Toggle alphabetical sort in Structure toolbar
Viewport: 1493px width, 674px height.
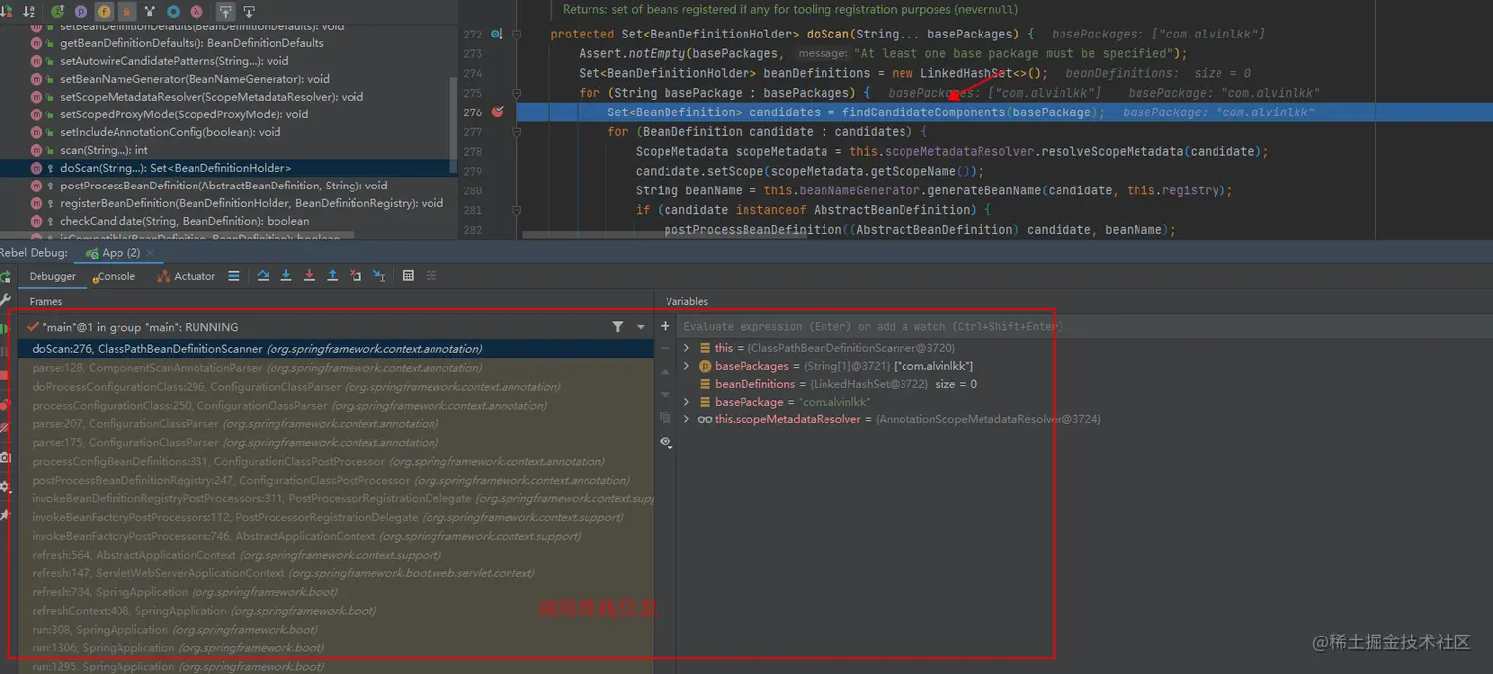click(x=29, y=12)
